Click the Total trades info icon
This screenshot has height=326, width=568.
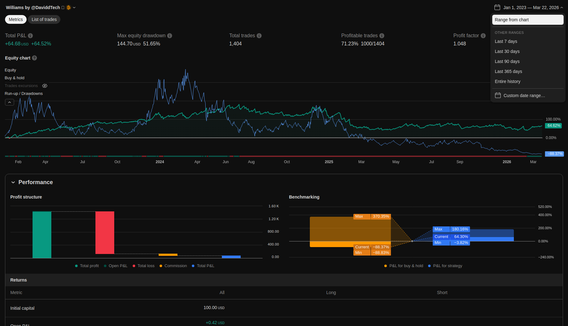pyautogui.click(x=259, y=36)
